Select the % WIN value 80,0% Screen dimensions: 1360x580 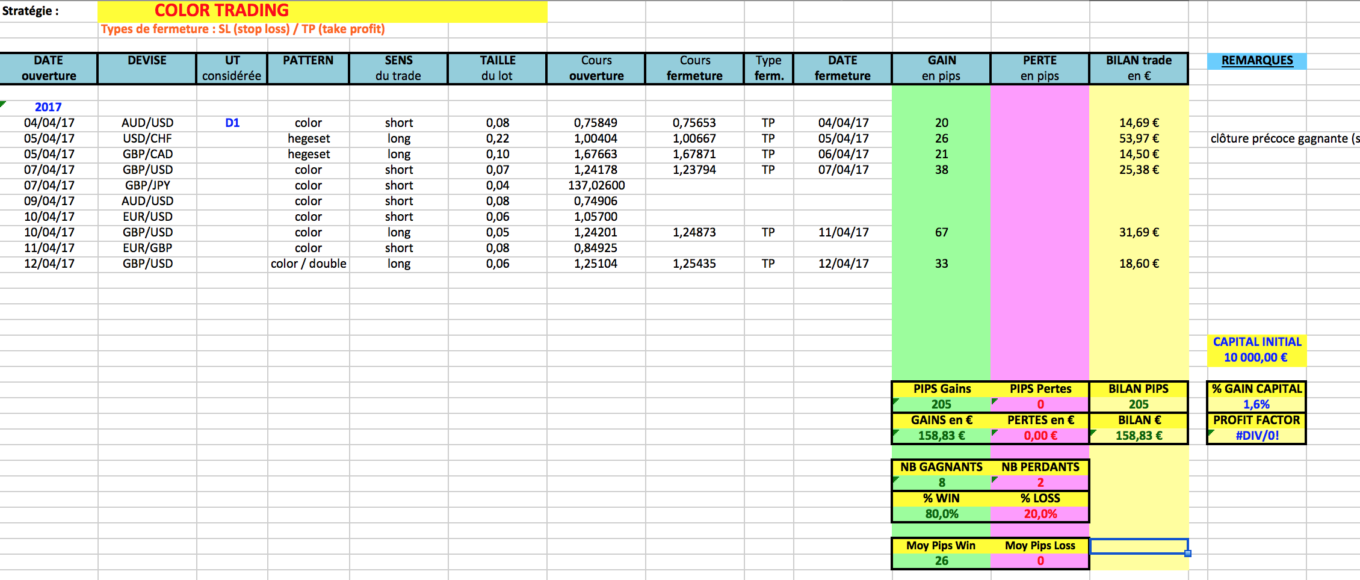[x=942, y=514]
